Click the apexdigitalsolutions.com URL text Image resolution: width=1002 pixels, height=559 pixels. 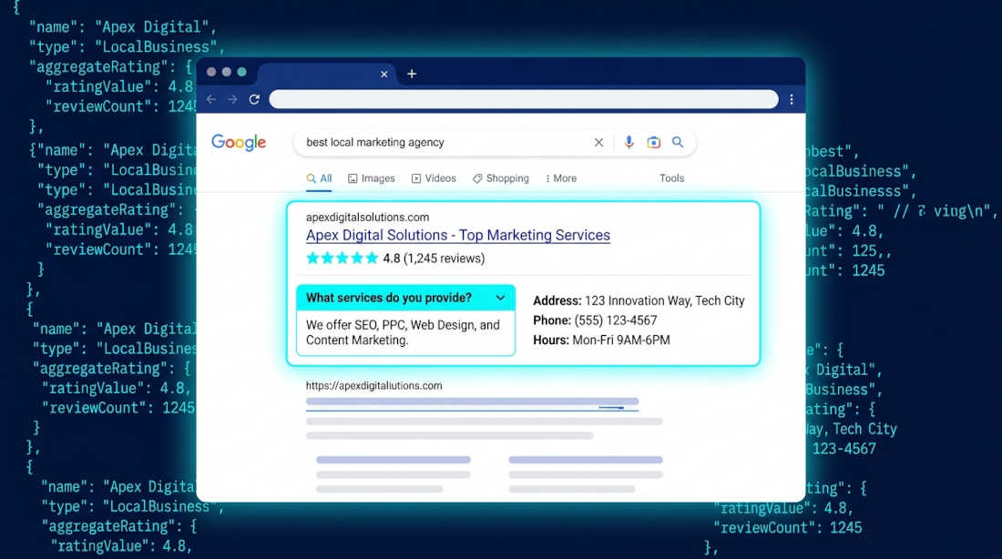(367, 218)
